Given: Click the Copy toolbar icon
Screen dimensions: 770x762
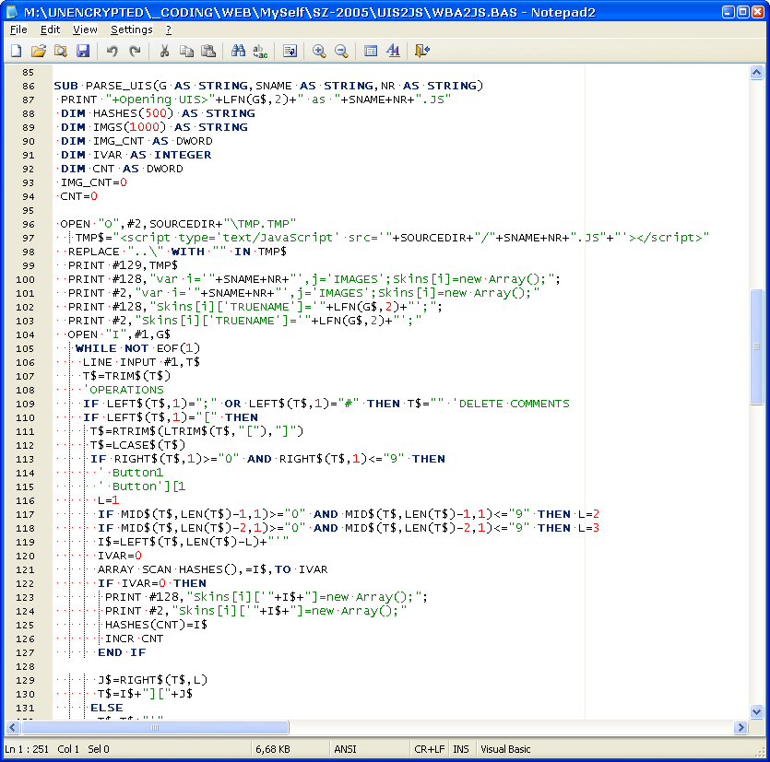Looking at the screenshot, I should click(186, 51).
